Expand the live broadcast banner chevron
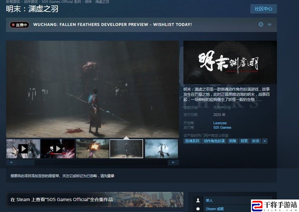299x212 pixels. [x=270, y=24]
